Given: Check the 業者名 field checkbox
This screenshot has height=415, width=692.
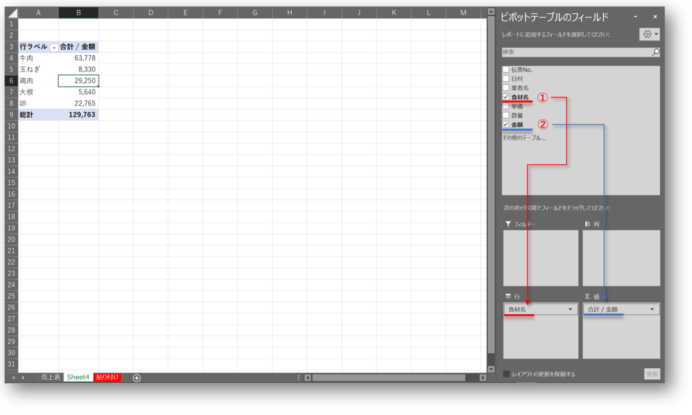Looking at the screenshot, I should (x=506, y=88).
